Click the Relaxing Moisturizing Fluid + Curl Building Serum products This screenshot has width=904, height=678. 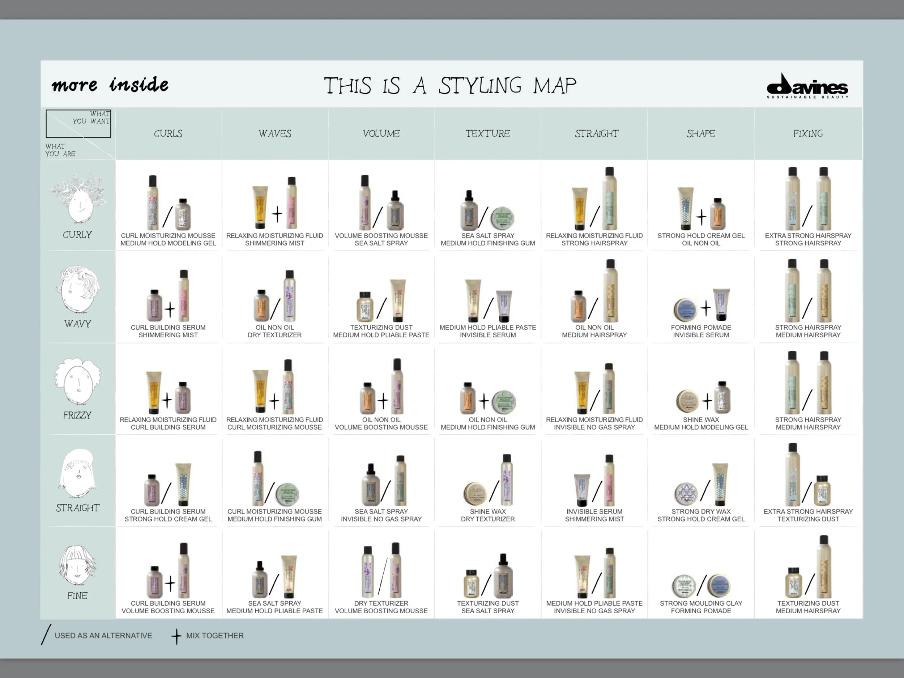click(168, 392)
